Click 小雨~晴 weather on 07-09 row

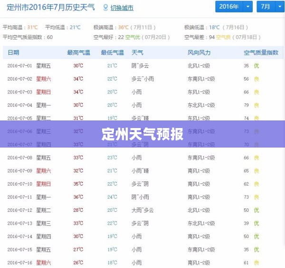point(140,171)
